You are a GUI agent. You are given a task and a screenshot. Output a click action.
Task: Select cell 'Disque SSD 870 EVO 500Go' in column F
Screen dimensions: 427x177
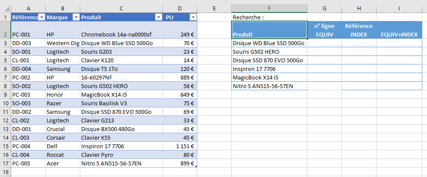click(x=269, y=60)
